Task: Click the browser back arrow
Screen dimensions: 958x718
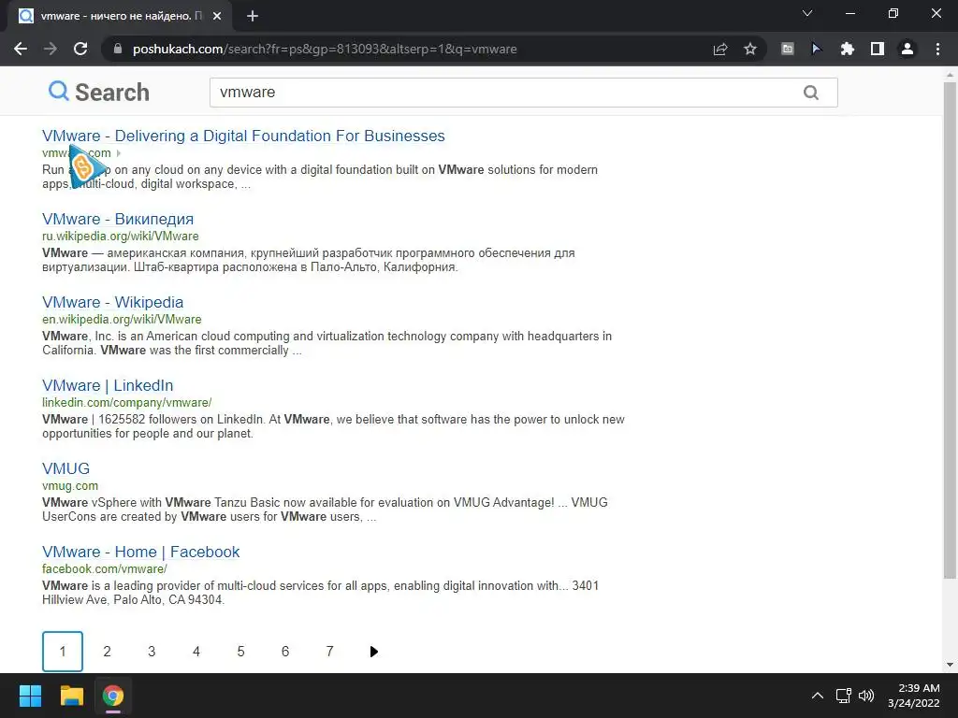Action: pyautogui.click(x=21, y=49)
